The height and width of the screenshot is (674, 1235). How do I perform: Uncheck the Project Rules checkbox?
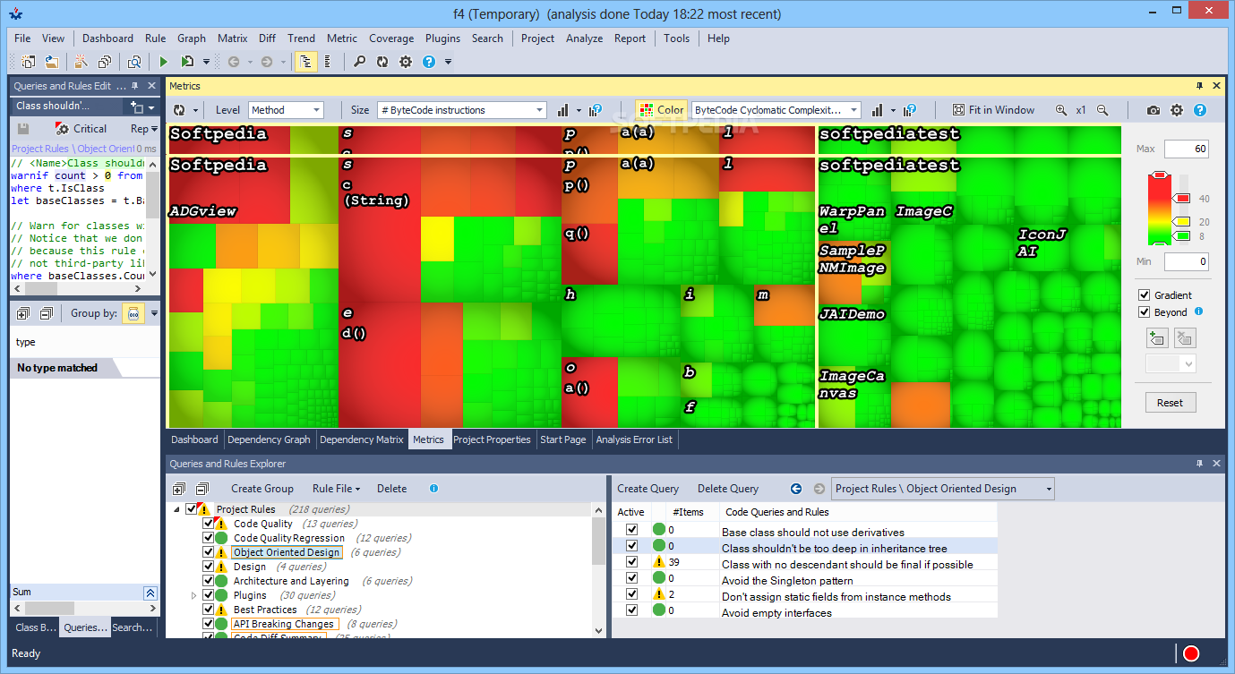click(191, 509)
